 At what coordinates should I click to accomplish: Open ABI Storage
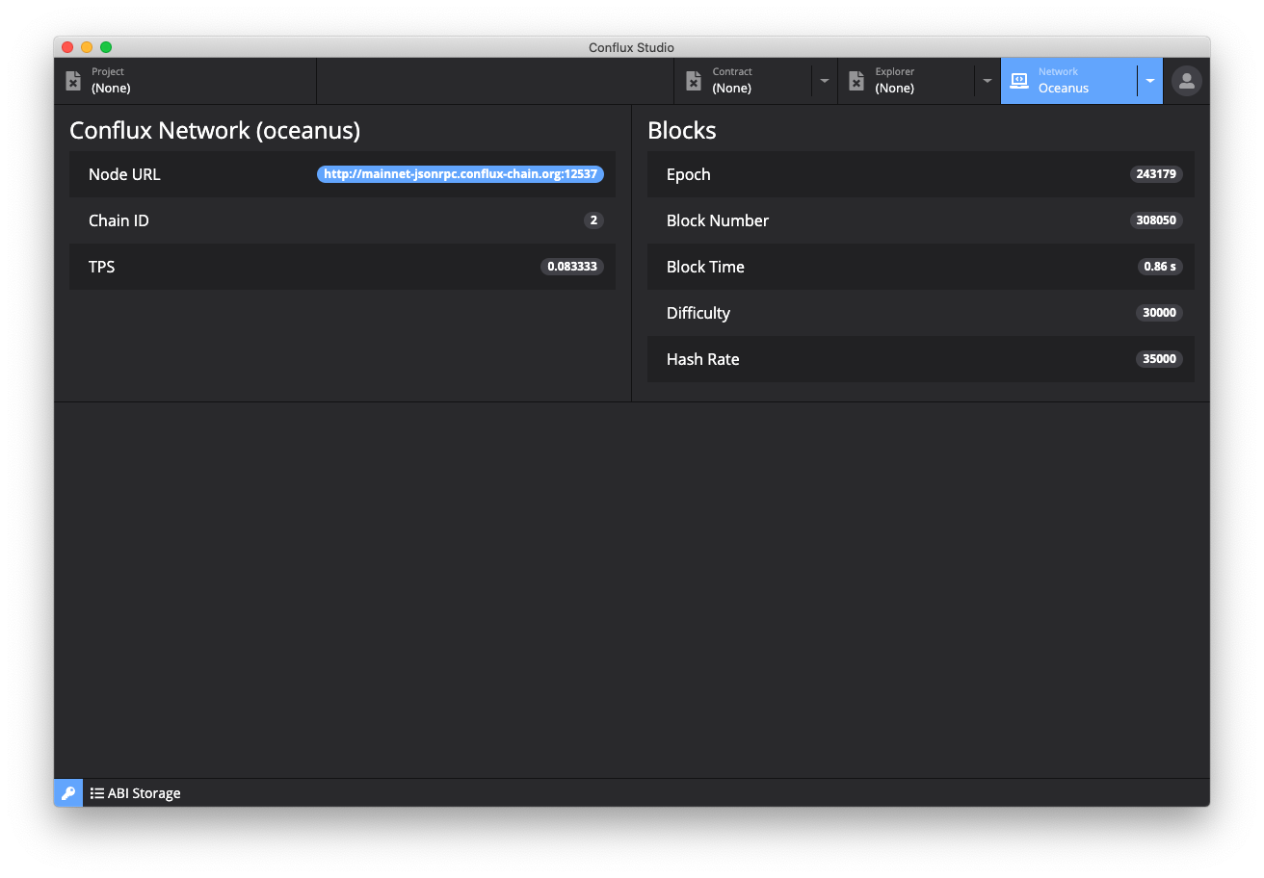tap(135, 793)
